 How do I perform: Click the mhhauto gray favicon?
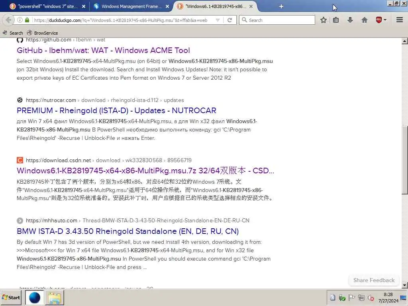[x=20, y=221]
